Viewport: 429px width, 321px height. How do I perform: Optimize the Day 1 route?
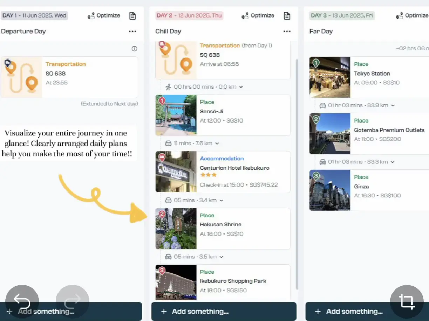104,16
